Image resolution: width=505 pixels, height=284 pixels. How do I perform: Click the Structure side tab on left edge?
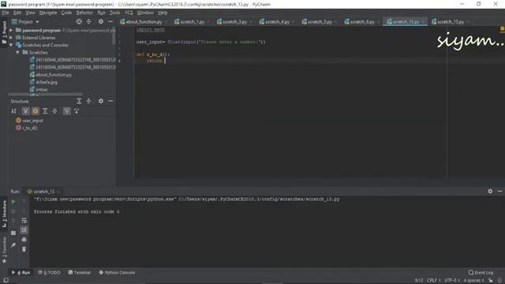[4, 214]
